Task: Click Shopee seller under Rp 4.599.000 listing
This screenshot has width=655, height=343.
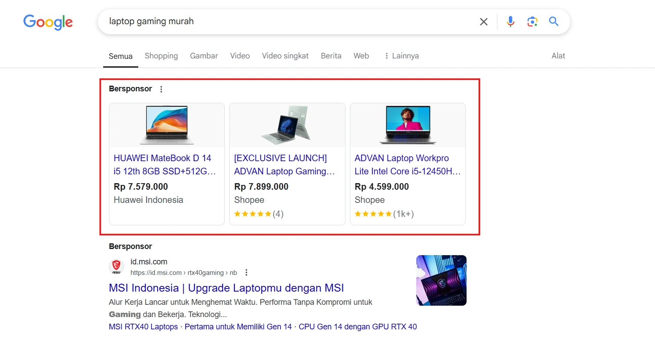Action: click(370, 200)
